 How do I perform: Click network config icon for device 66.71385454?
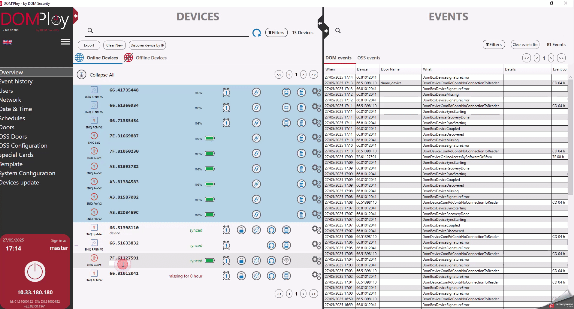coord(286,123)
